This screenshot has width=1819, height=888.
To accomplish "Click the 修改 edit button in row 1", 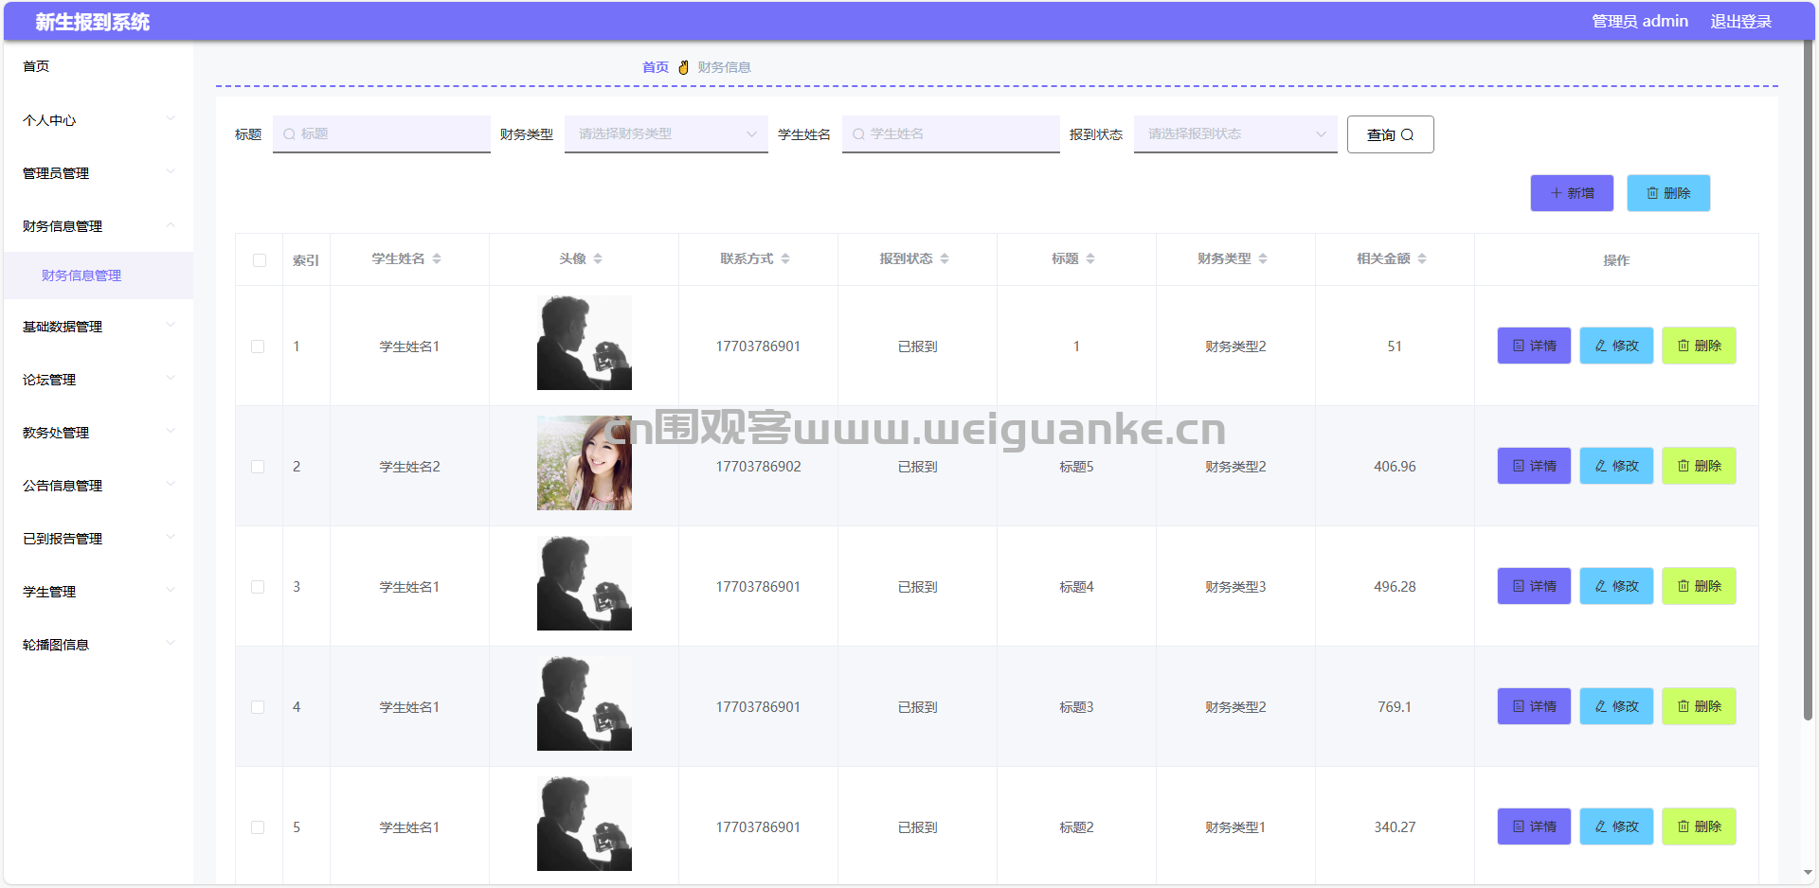I will tap(1616, 346).
